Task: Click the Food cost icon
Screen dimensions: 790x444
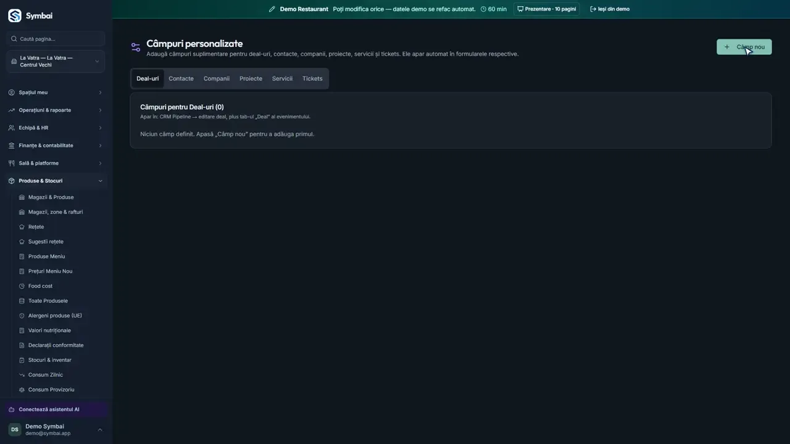Action: tap(22, 286)
